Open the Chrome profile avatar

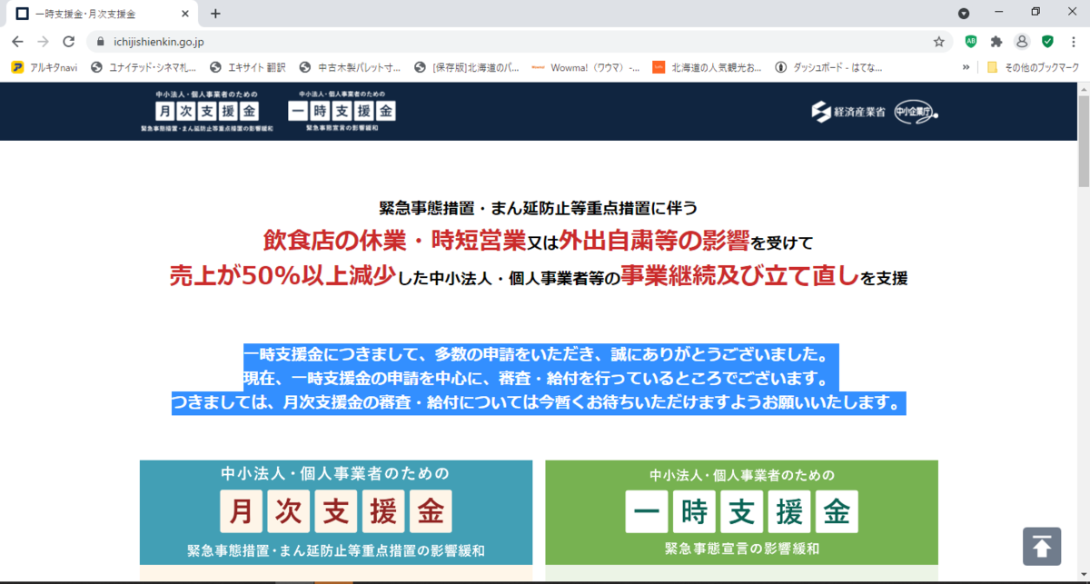click(1022, 42)
